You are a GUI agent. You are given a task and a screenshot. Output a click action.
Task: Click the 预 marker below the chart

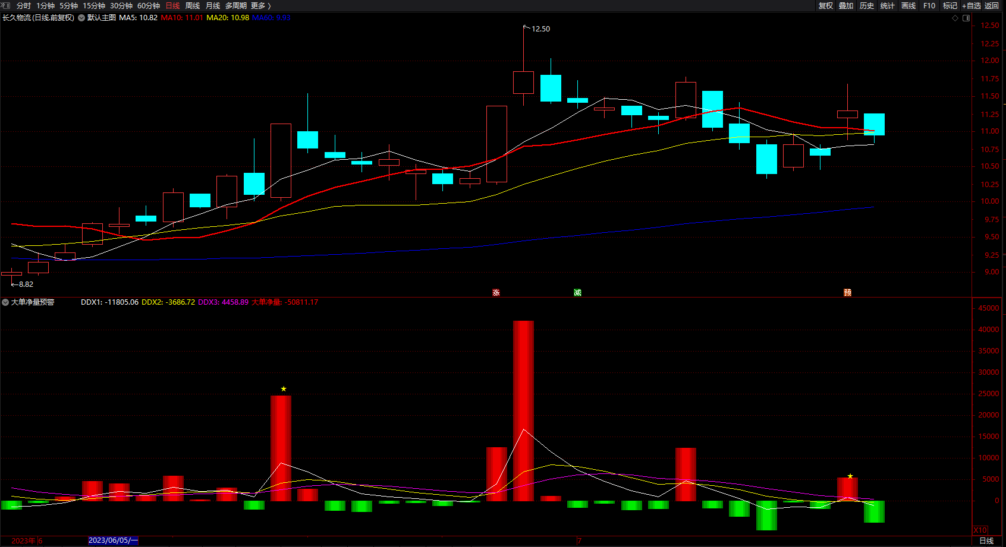847,292
